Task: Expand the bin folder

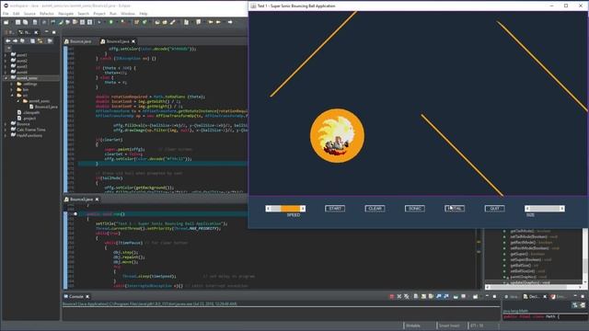Action: pyautogui.click(x=12, y=90)
